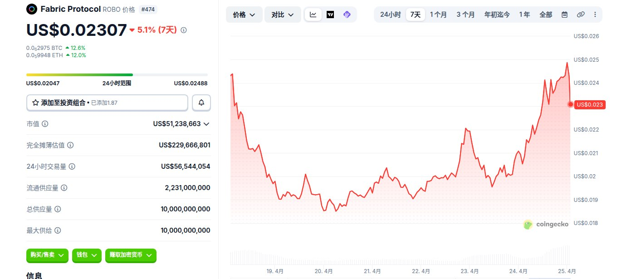
Task: Expand the 对比 dropdown
Action: tap(283, 15)
